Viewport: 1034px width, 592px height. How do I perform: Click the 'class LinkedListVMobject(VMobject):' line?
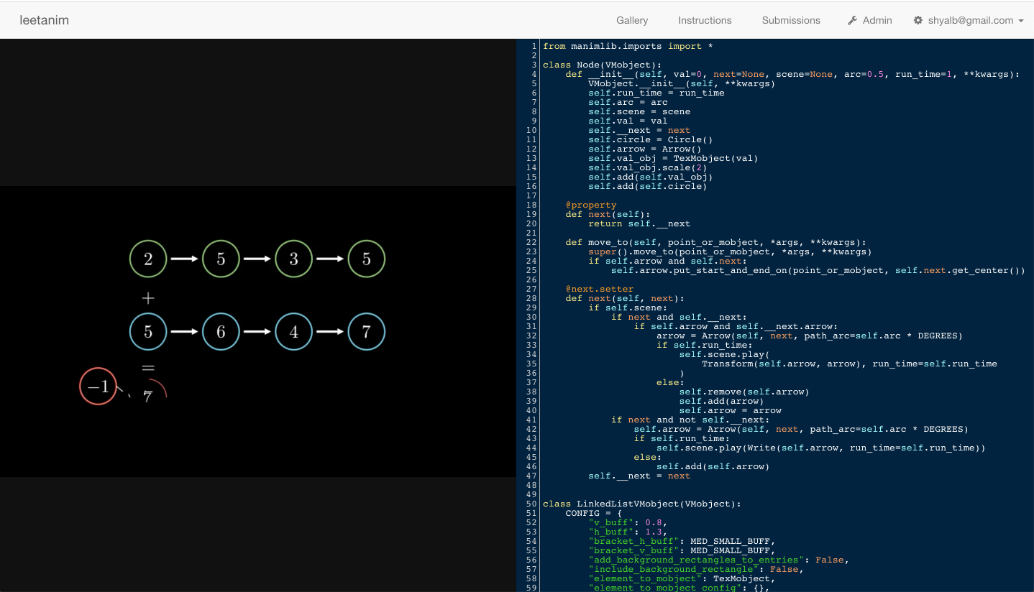tap(641, 504)
